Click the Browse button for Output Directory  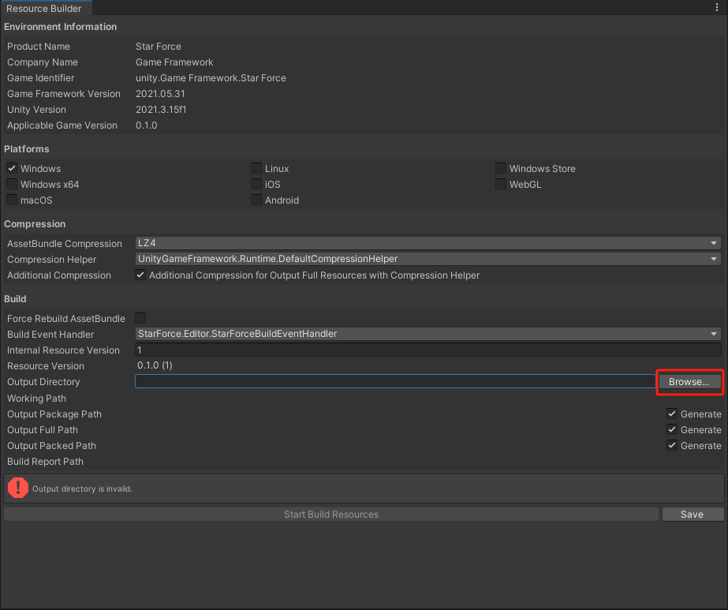pos(689,382)
